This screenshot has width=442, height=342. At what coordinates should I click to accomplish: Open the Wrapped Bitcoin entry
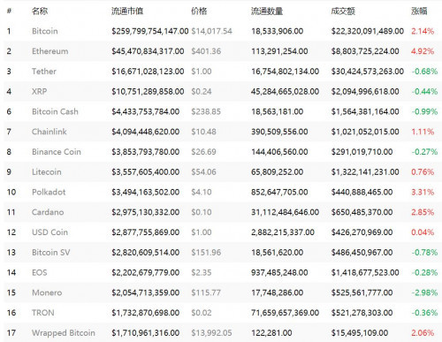click(64, 333)
